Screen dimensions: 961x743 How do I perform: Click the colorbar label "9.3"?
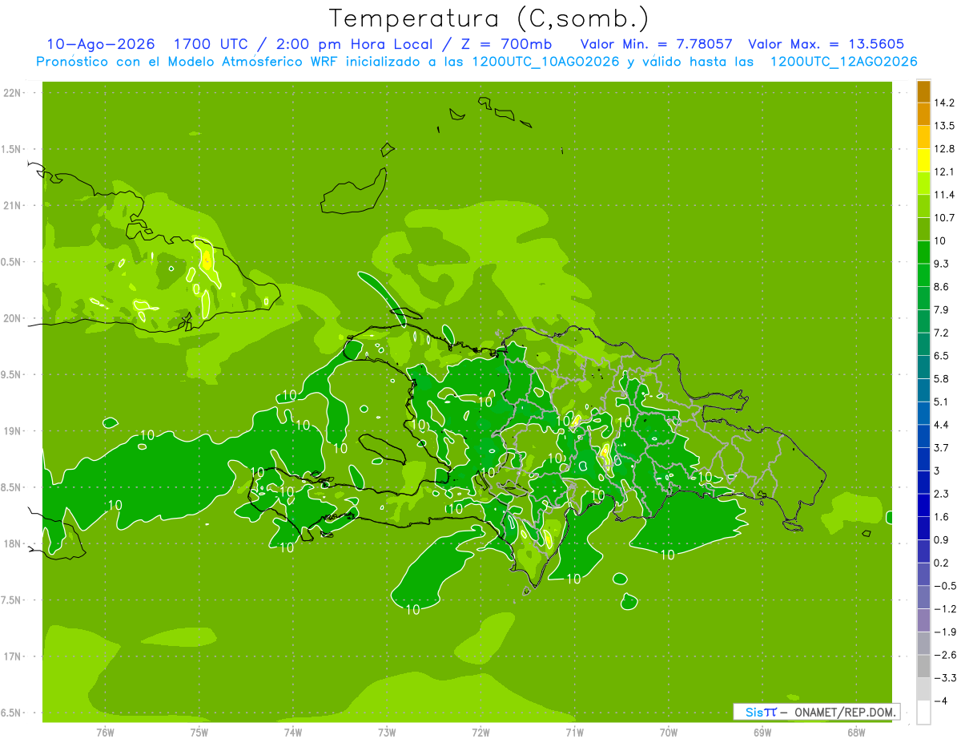942,264
